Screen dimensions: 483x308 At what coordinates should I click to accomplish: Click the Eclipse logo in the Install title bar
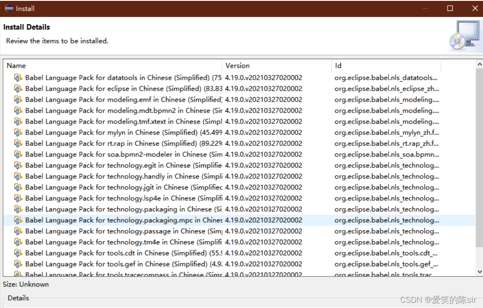9,8
